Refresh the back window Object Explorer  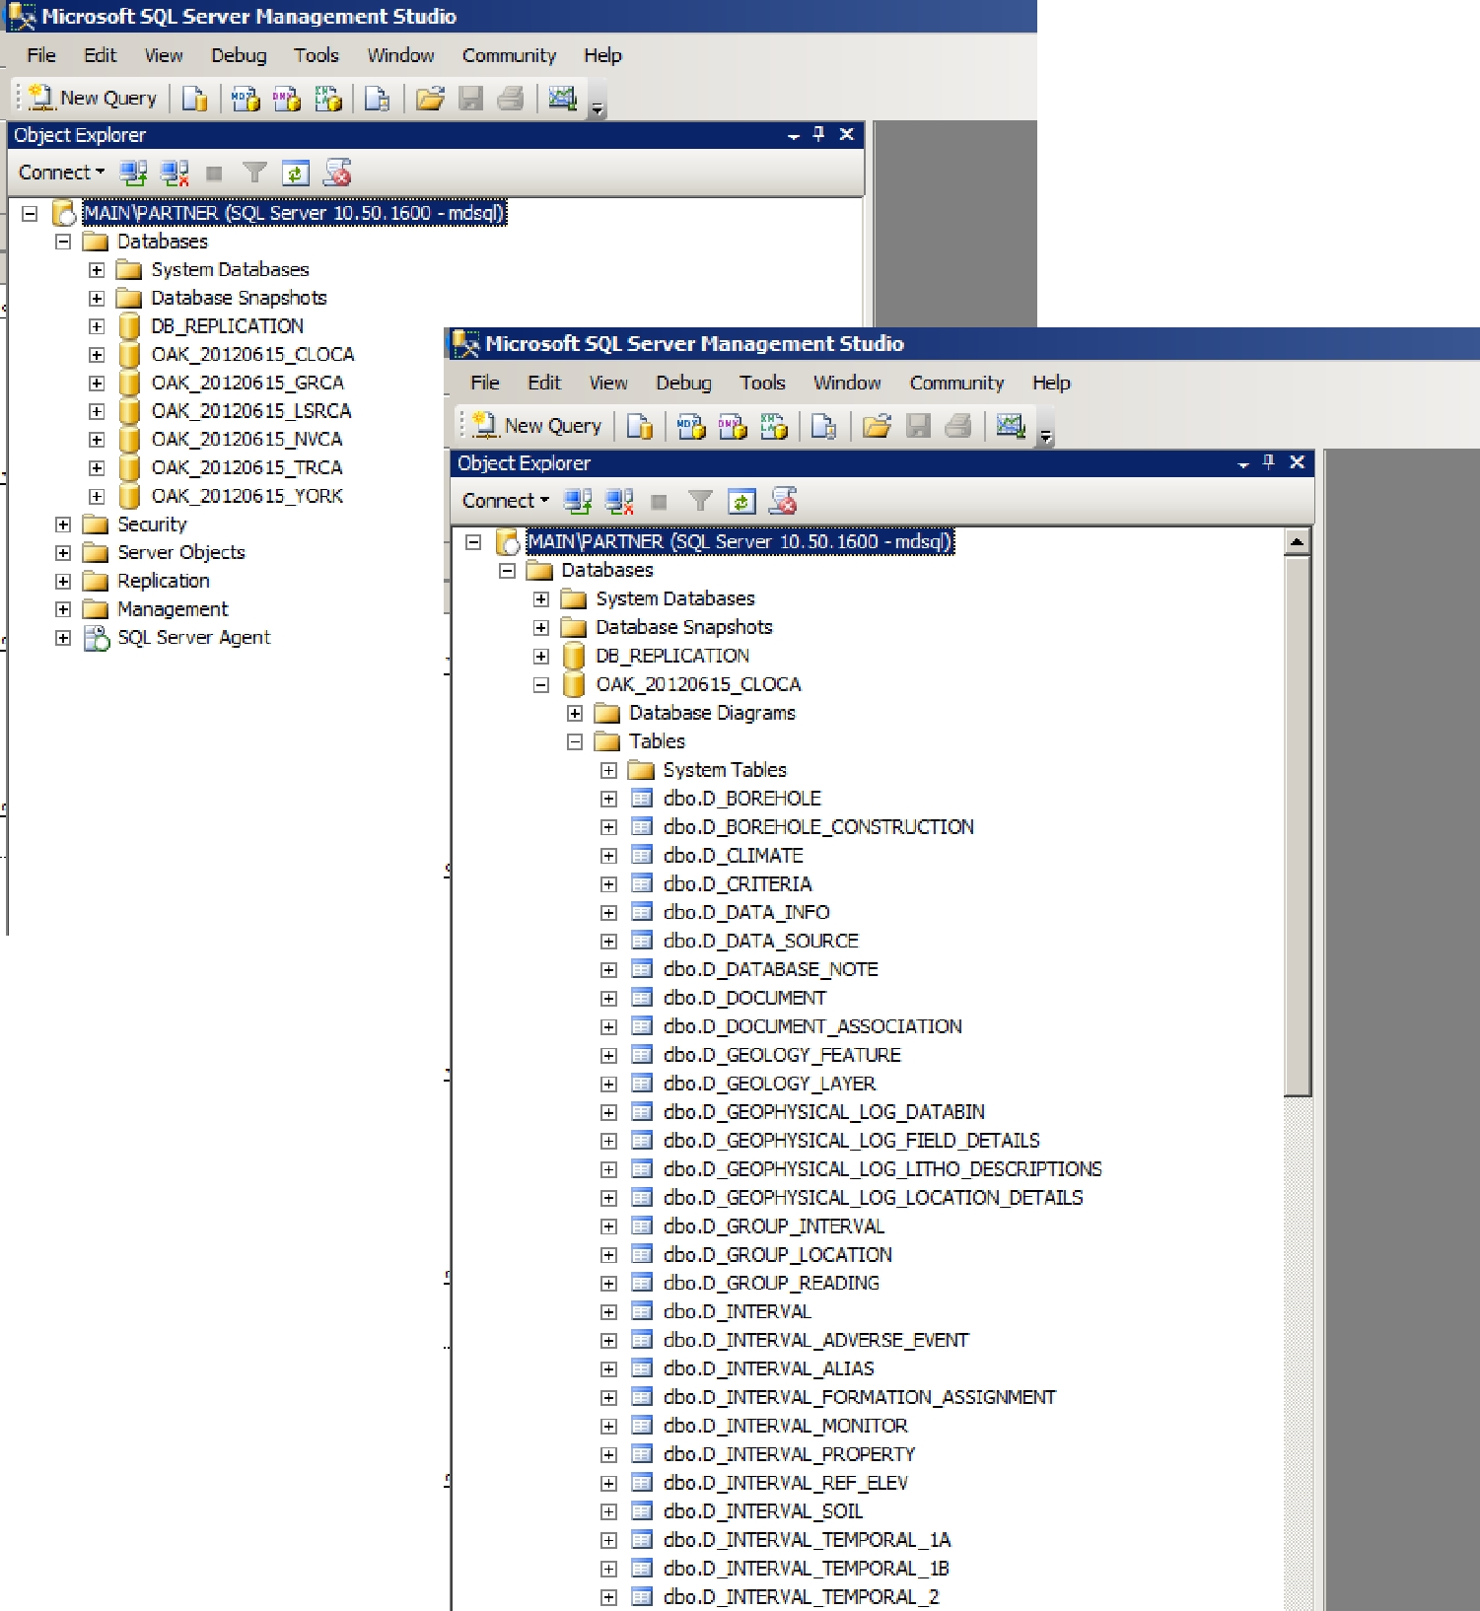coord(296,173)
